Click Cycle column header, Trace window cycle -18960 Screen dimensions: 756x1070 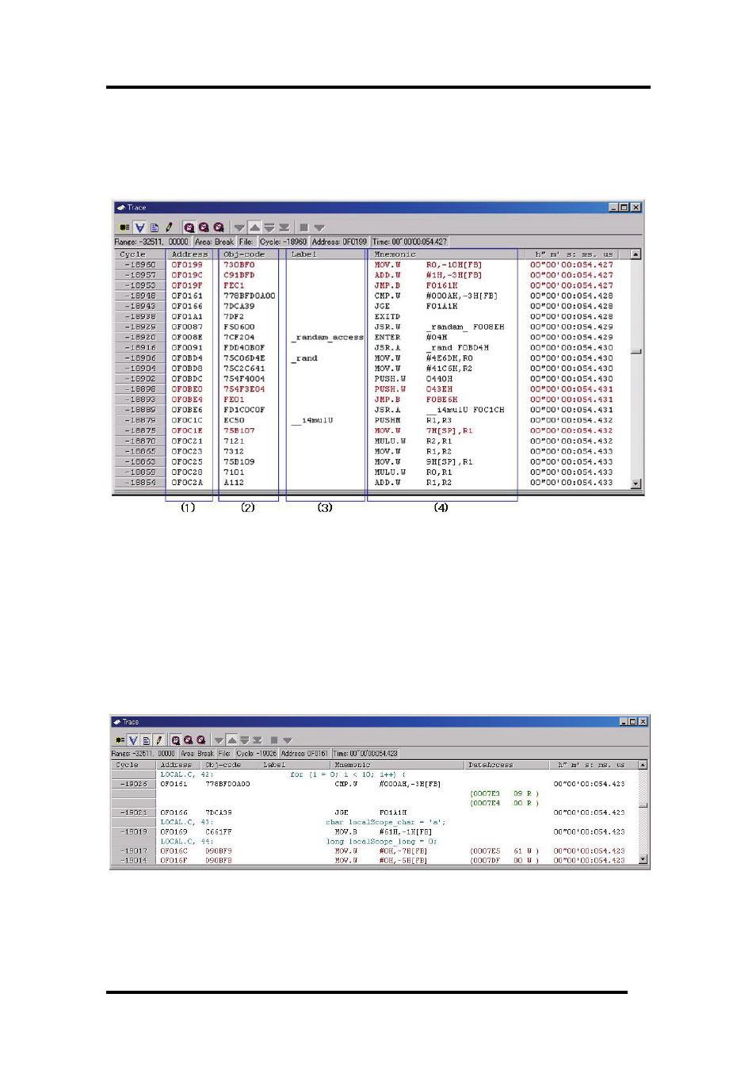(139, 254)
